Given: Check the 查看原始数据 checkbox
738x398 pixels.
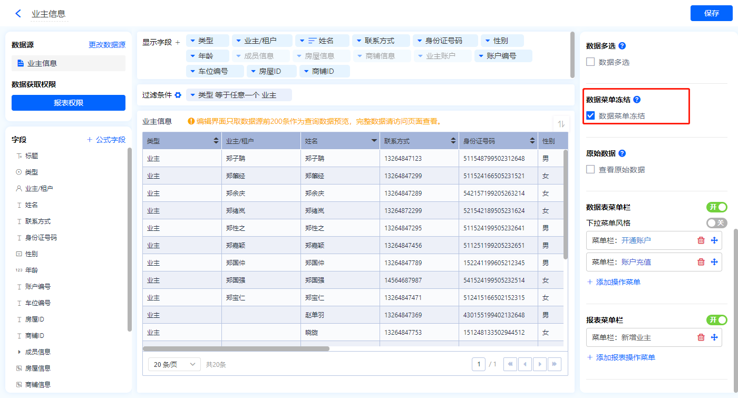Looking at the screenshot, I should [591, 170].
